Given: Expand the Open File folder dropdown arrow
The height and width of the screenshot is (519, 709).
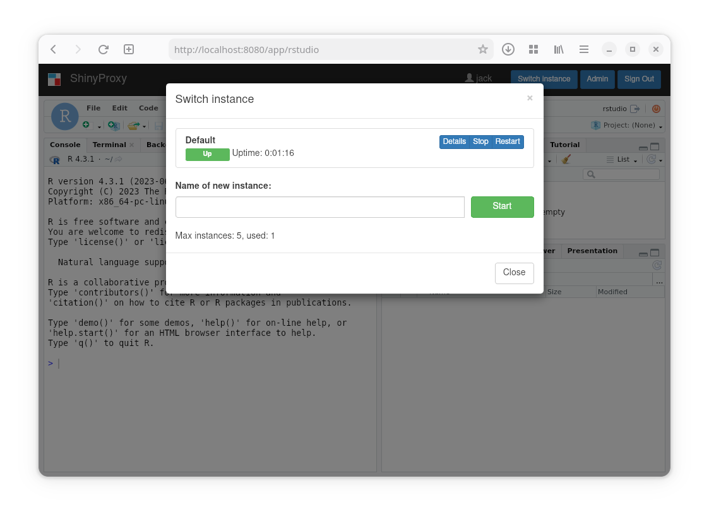Looking at the screenshot, I should pyautogui.click(x=144, y=126).
